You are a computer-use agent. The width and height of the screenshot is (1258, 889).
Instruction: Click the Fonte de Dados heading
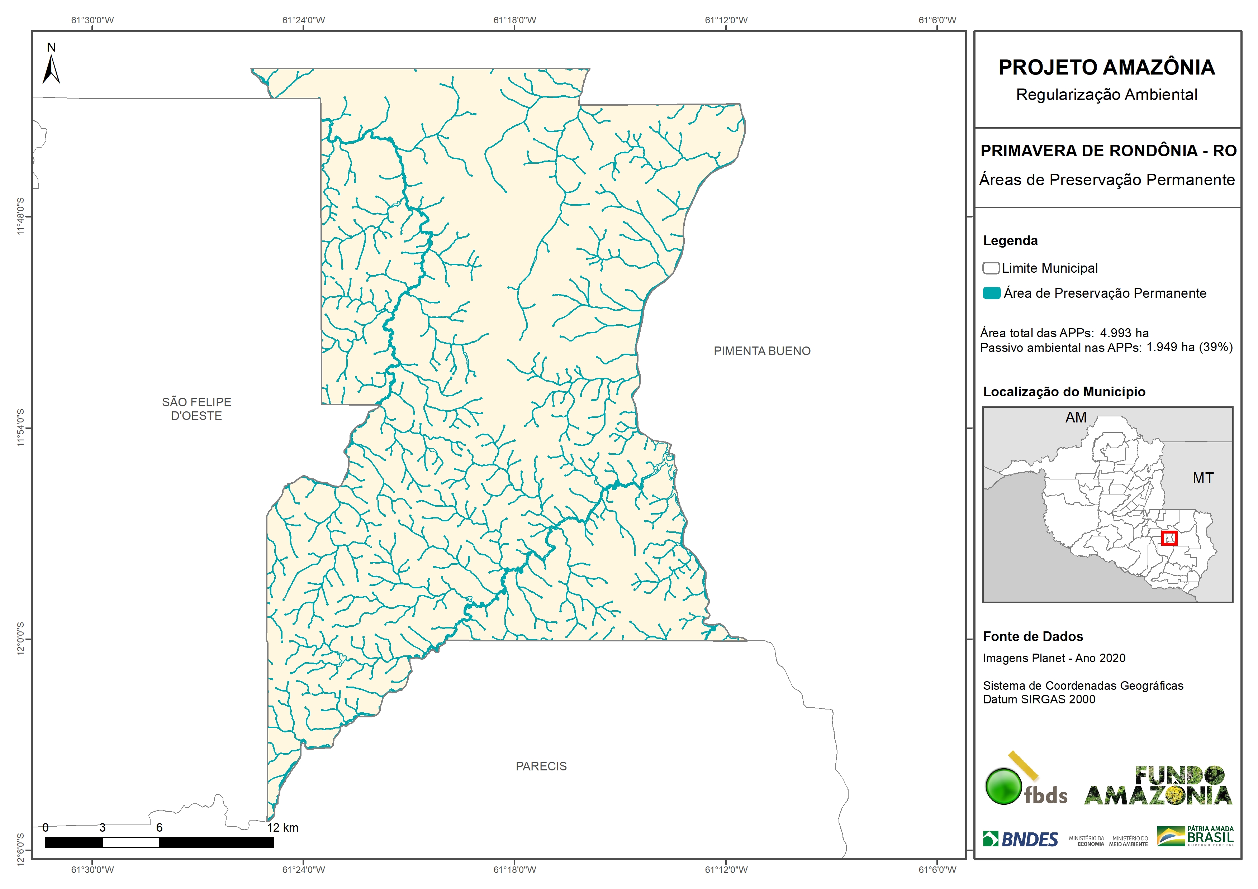point(1033,636)
